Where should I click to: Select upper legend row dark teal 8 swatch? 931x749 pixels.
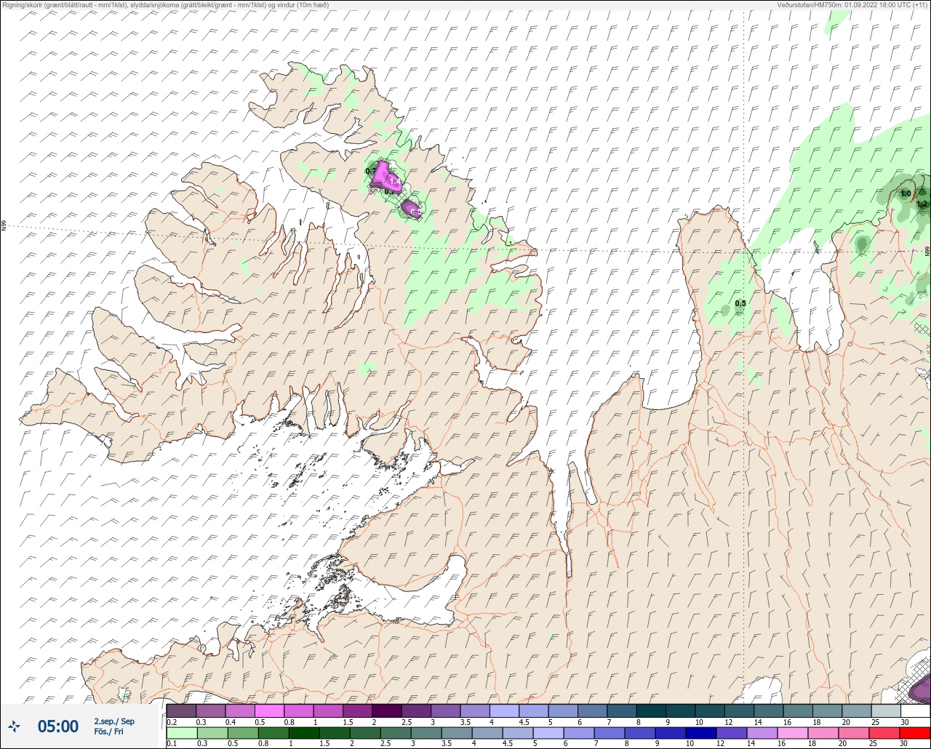[651, 710]
